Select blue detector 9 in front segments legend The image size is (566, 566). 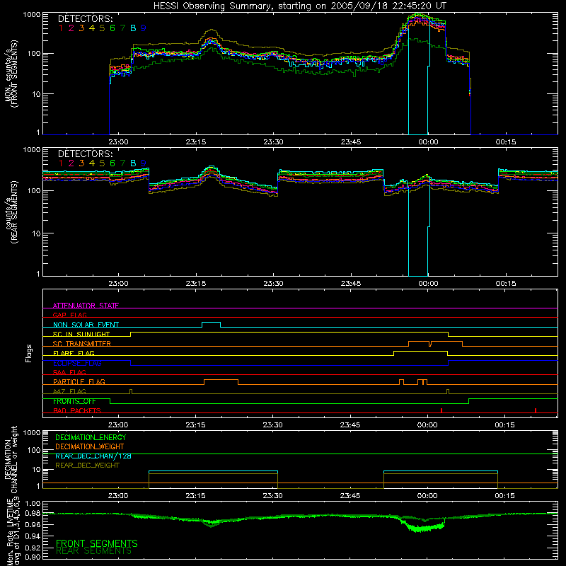[x=144, y=28]
